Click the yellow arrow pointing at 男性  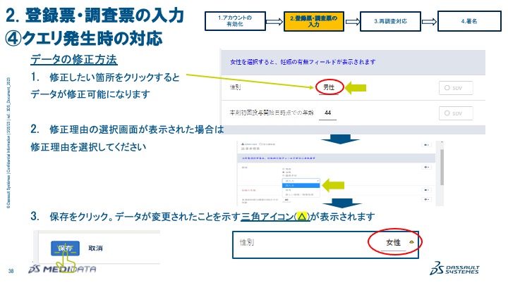pos(356,87)
